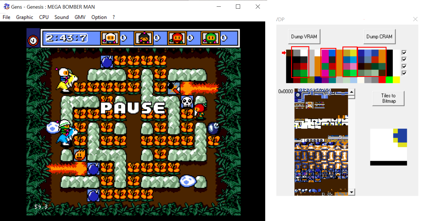Click the spotted egg in the lower-right arena

tap(187, 181)
